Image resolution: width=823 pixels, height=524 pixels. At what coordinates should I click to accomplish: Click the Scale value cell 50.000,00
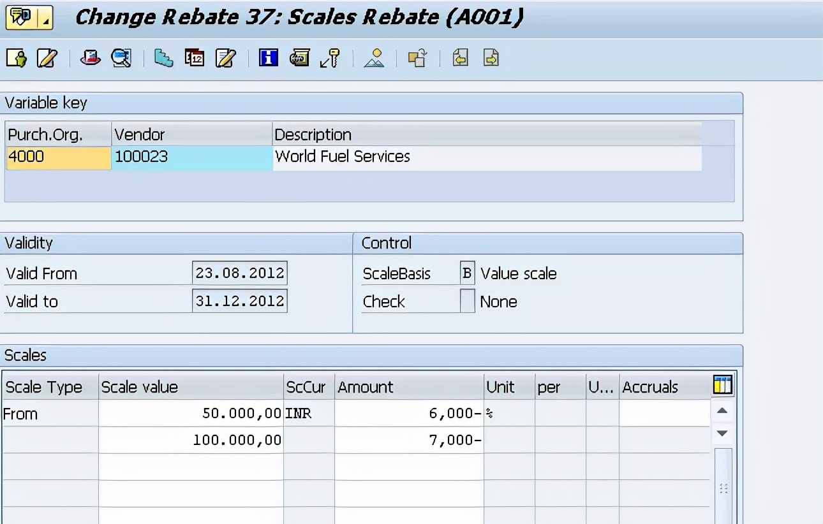(191, 413)
